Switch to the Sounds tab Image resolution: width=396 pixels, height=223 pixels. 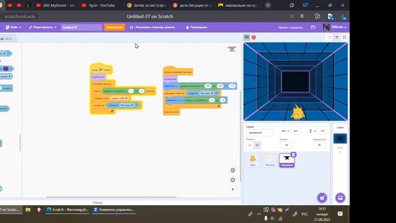pyautogui.click(x=7, y=38)
